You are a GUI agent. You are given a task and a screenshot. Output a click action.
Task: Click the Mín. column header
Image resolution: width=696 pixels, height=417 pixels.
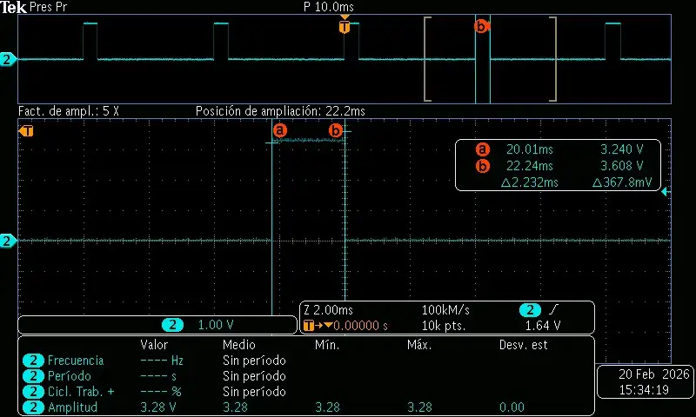327,345
